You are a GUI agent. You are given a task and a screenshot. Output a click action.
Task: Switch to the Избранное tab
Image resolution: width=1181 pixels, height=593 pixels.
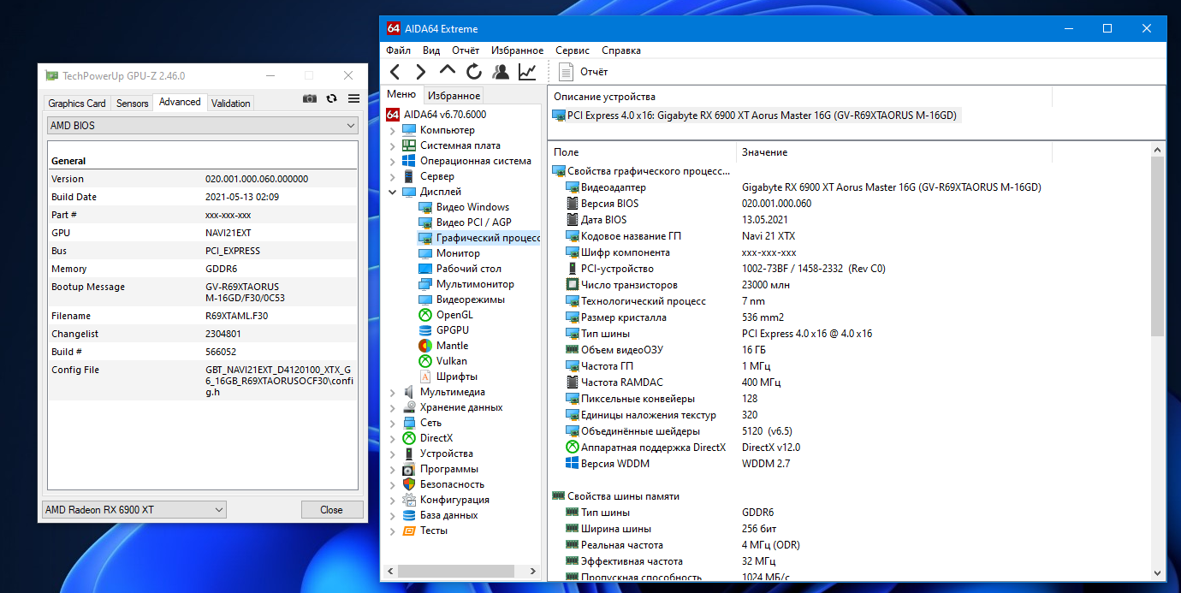(454, 96)
